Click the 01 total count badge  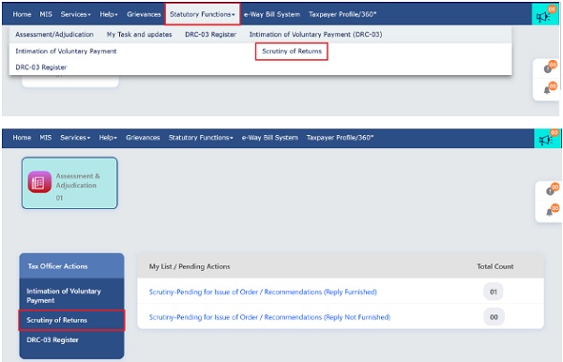pos(494,292)
